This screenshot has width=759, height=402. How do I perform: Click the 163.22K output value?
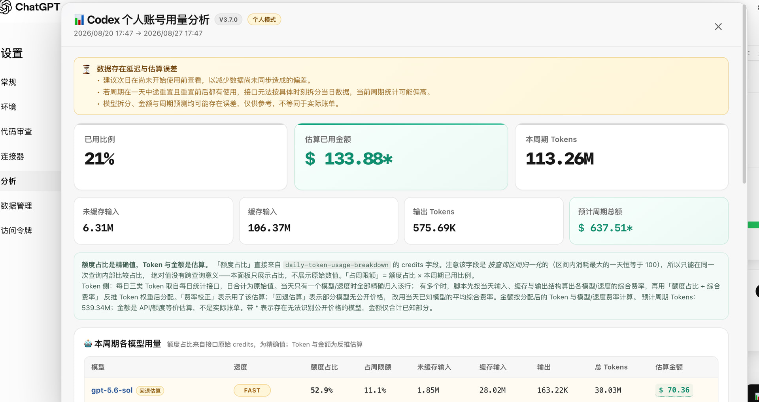(553, 390)
